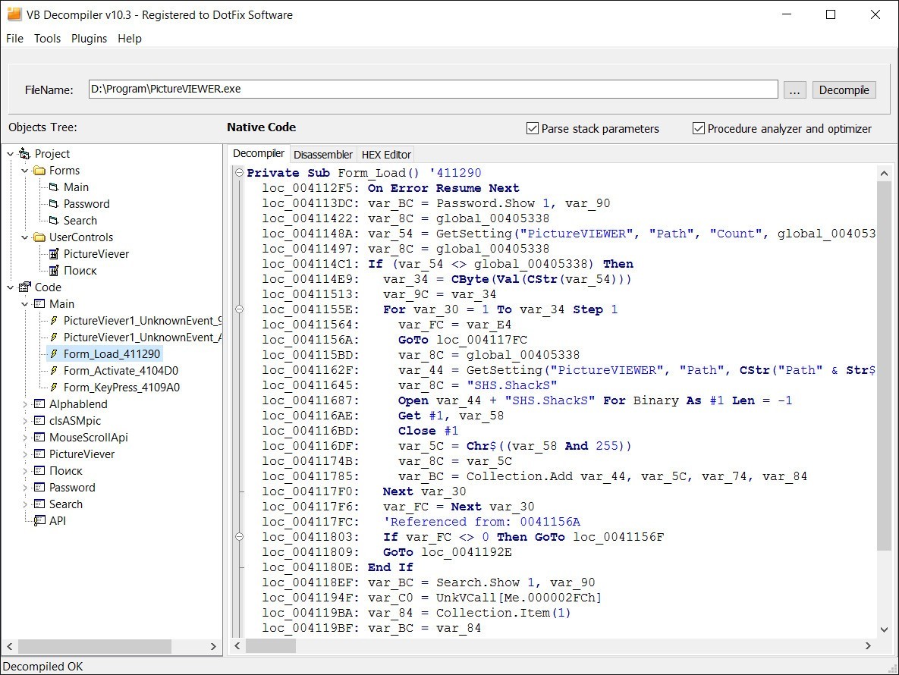Open the Plugins menu

pyautogui.click(x=89, y=38)
